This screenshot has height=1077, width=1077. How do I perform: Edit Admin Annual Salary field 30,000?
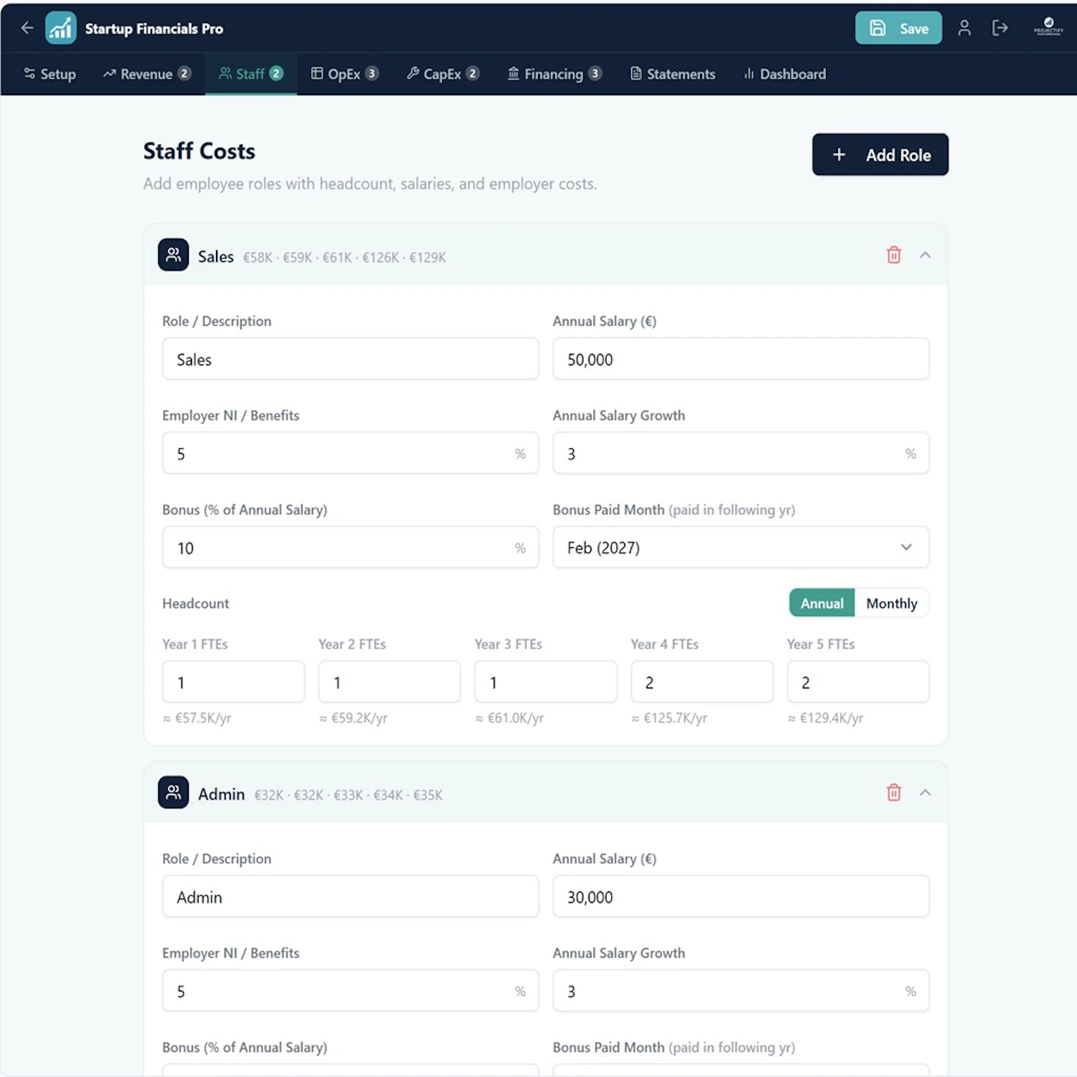pos(740,897)
